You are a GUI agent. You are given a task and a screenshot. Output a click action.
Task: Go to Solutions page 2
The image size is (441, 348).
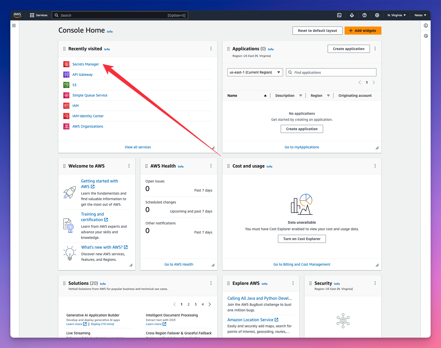(x=189, y=304)
